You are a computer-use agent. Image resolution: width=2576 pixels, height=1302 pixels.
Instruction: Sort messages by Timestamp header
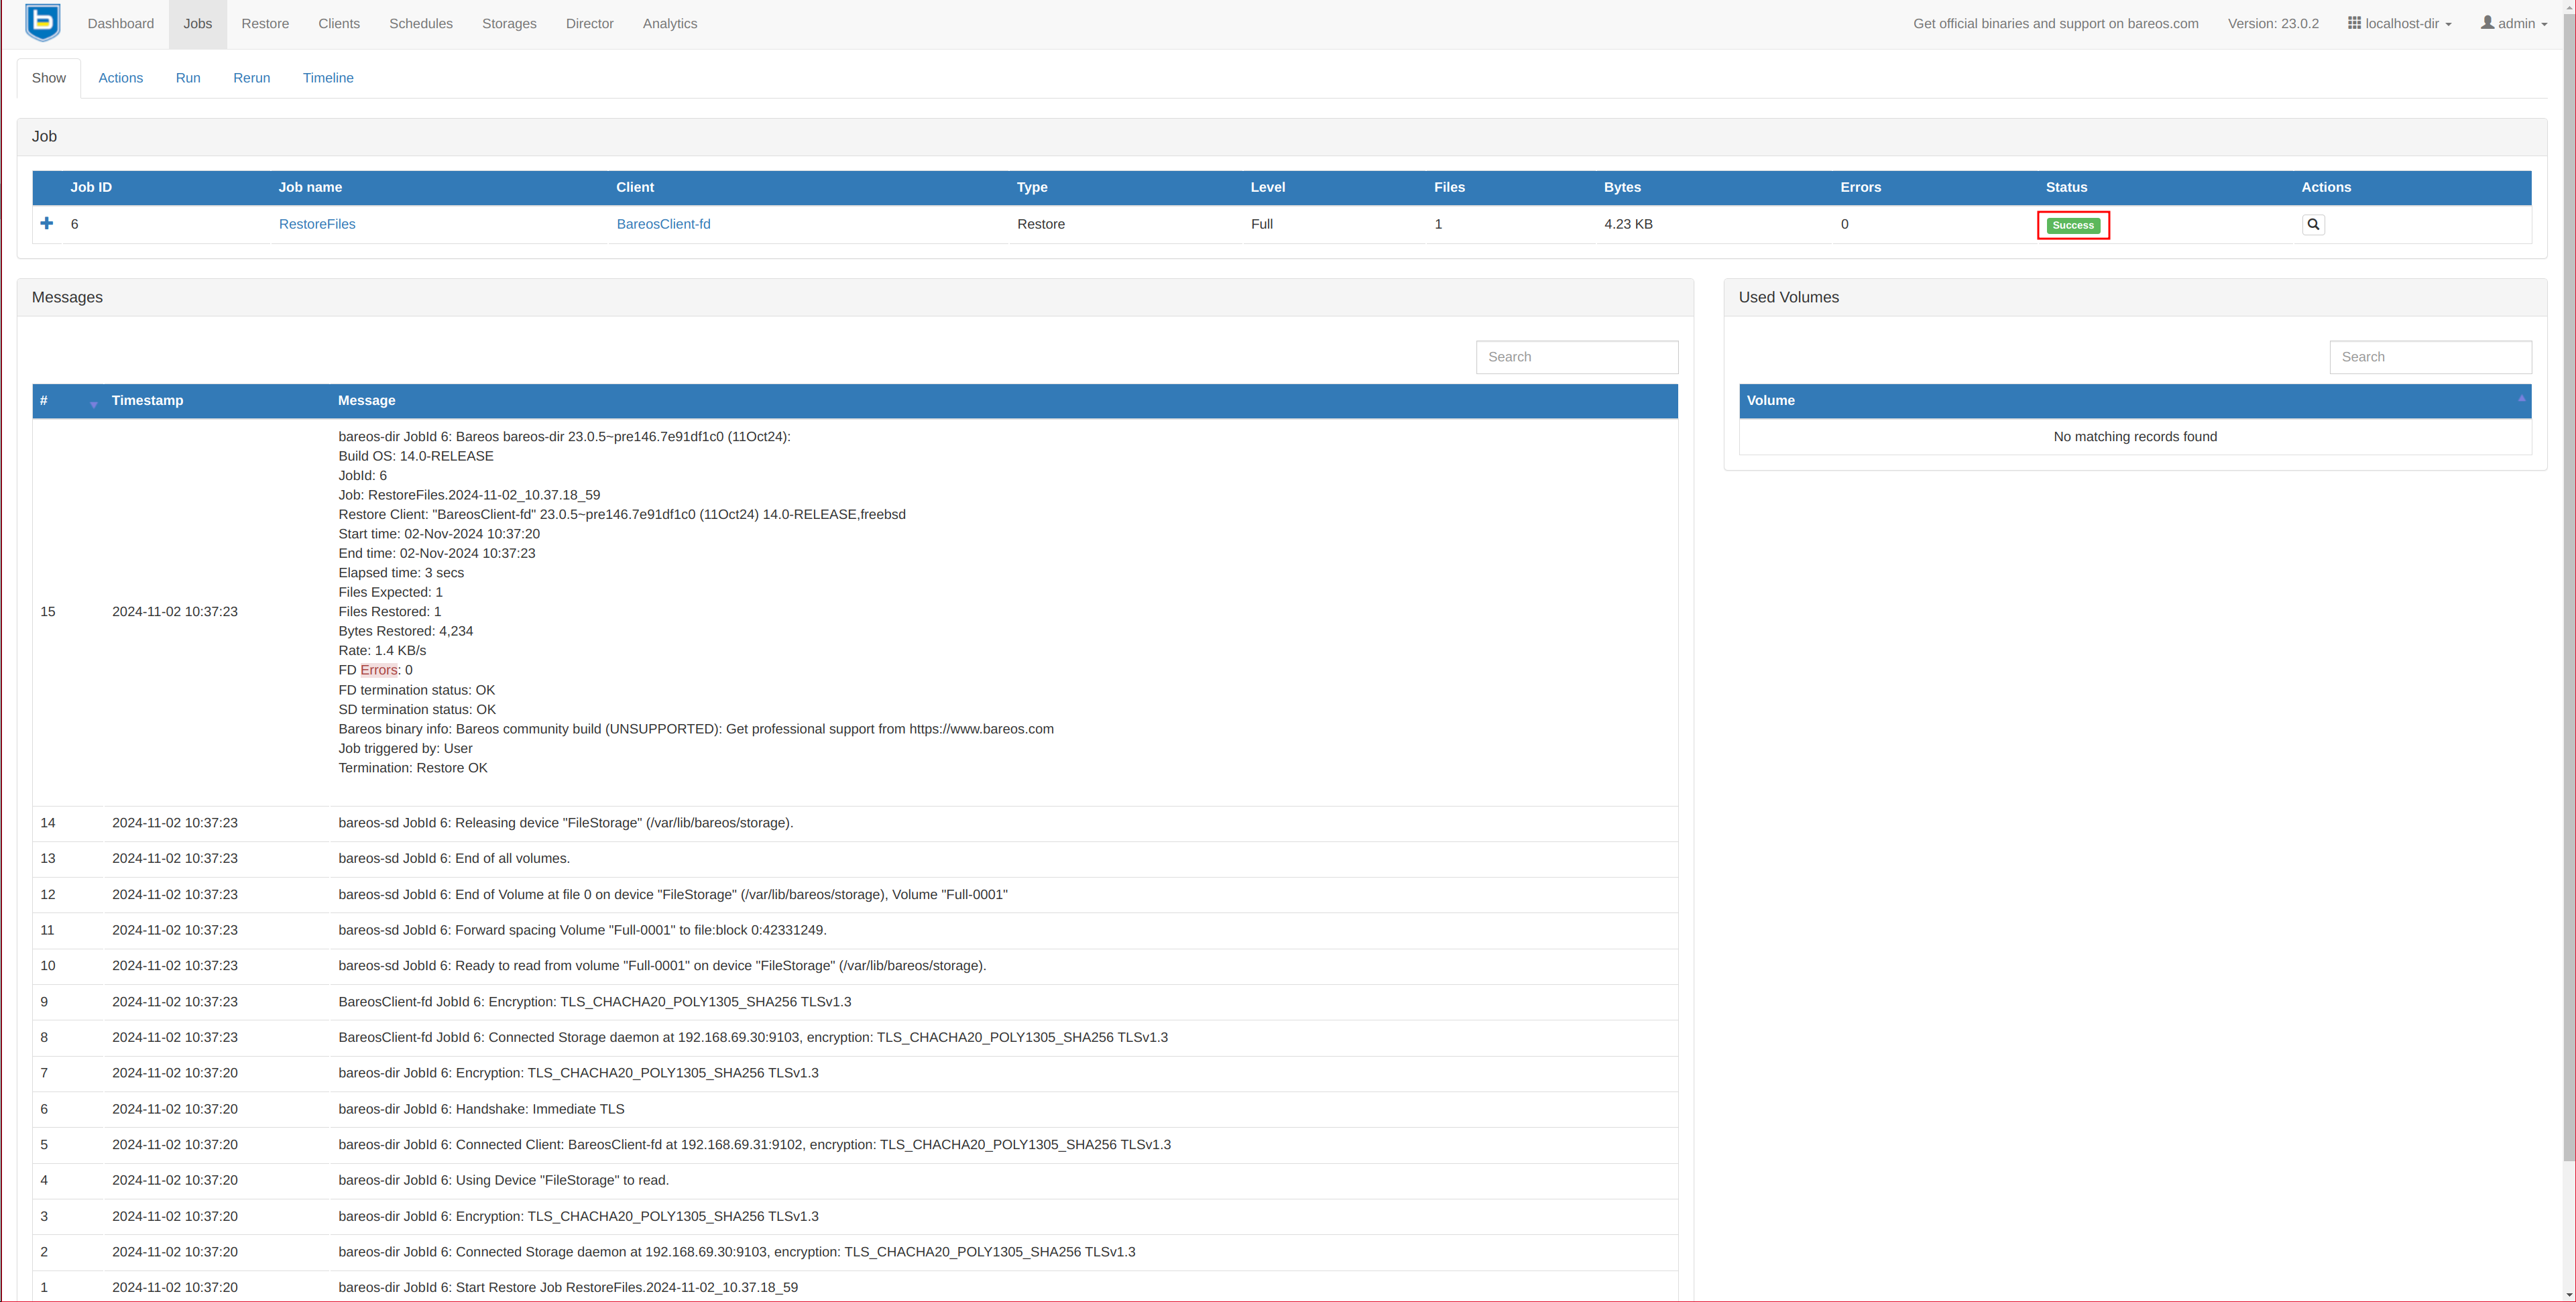point(147,400)
